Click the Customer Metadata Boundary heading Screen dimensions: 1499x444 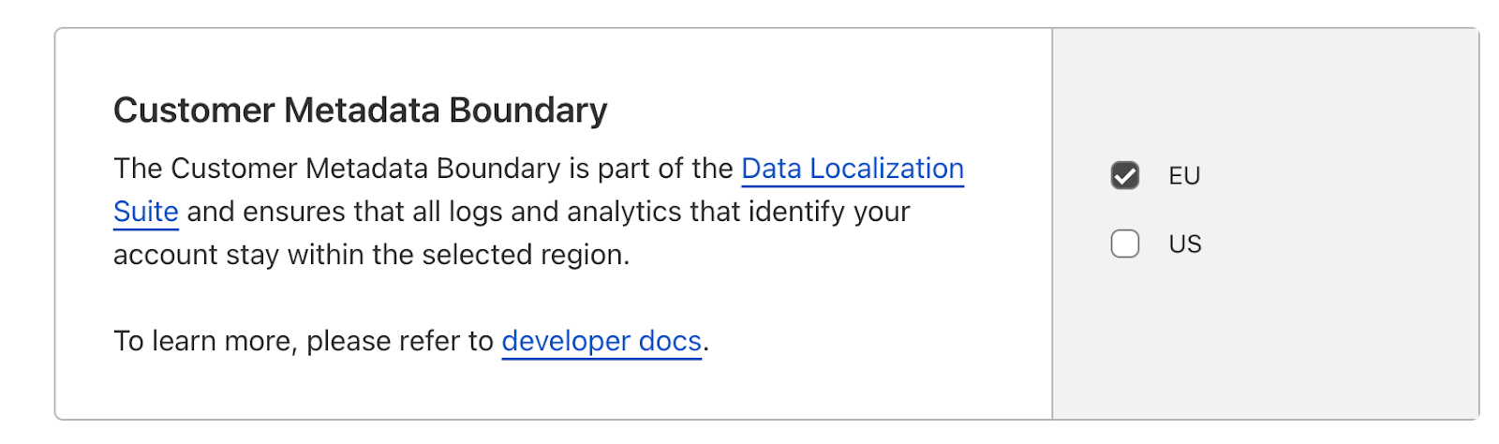click(360, 111)
